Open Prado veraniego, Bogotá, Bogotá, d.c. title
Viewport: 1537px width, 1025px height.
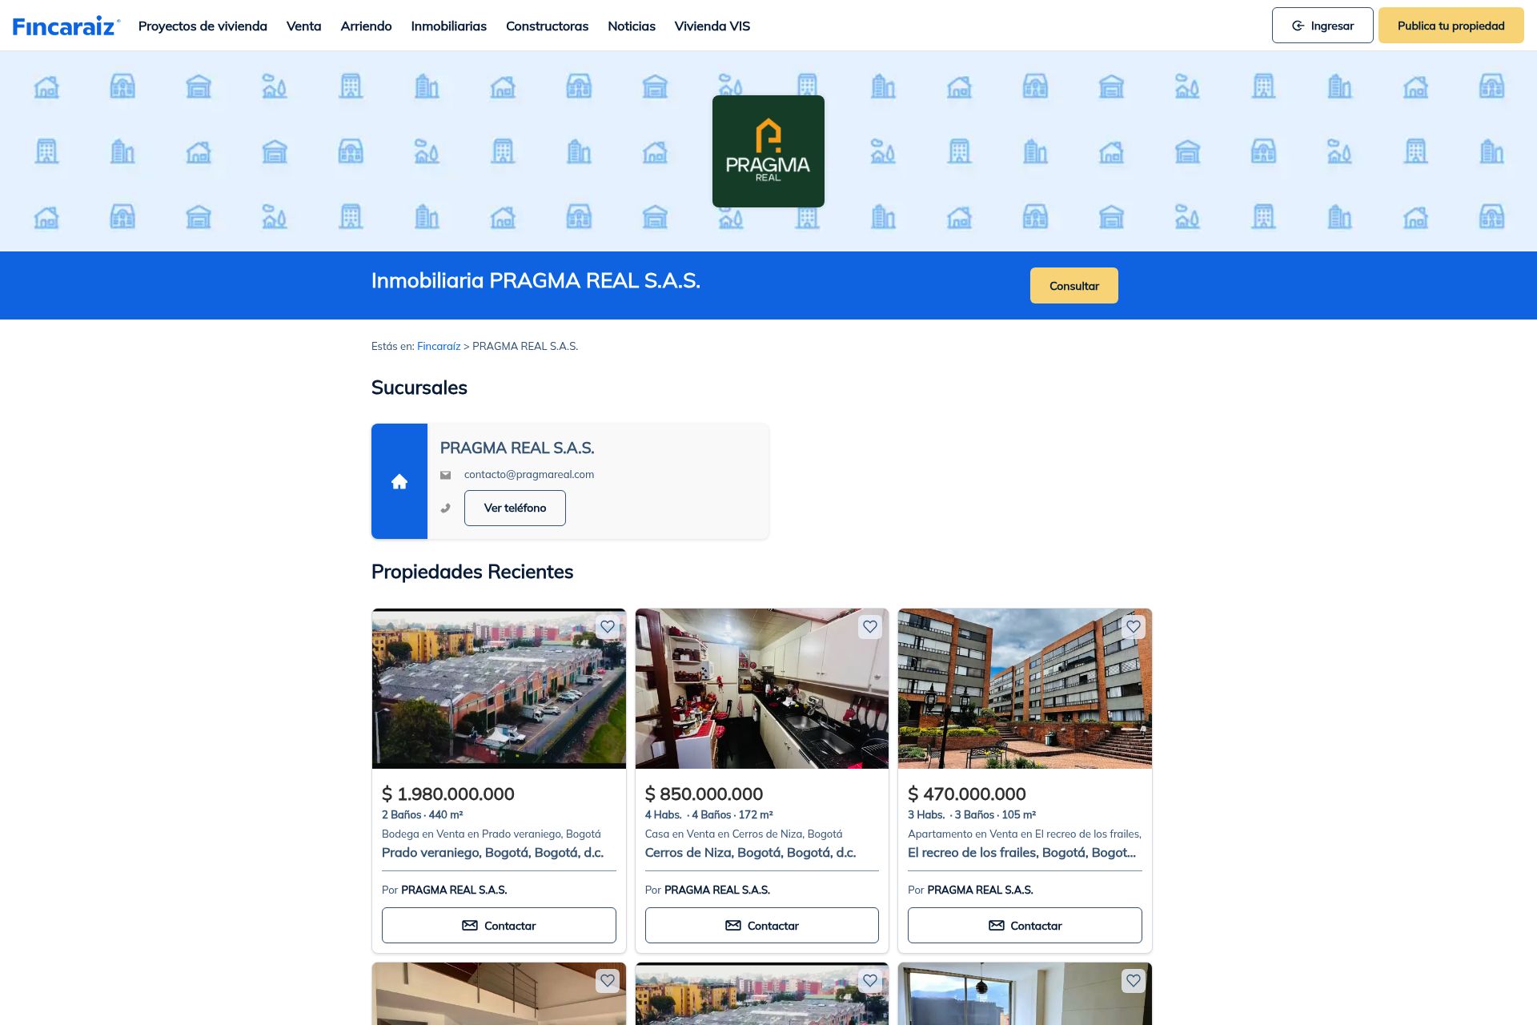click(492, 853)
